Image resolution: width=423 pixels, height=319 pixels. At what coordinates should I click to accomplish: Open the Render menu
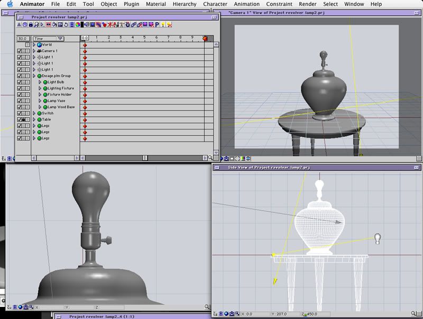click(x=308, y=4)
